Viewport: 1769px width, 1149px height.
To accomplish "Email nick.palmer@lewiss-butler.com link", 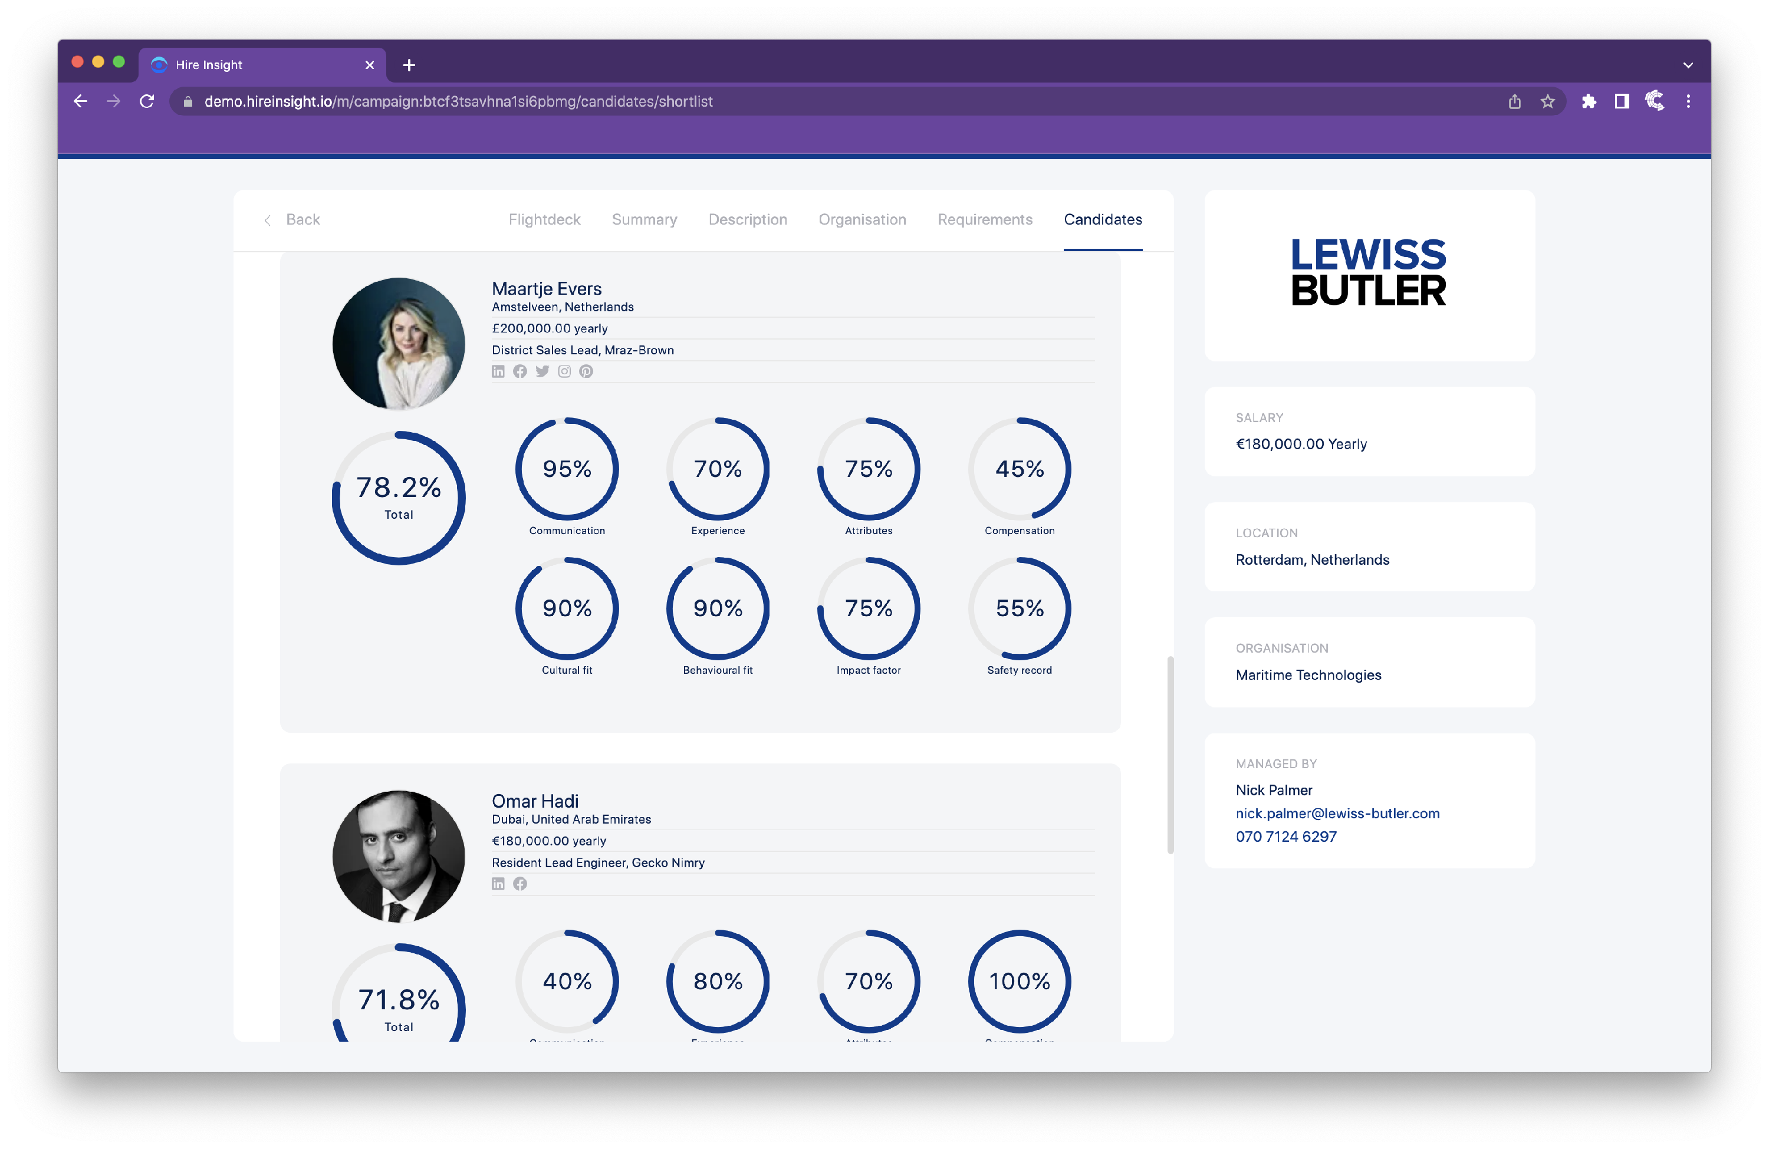I will [x=1337, y=813].
